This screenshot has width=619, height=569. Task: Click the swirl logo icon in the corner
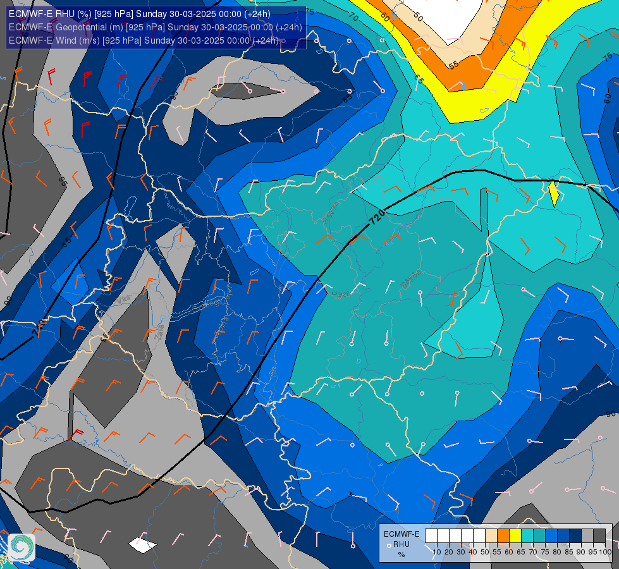click(x=21, y=547)
